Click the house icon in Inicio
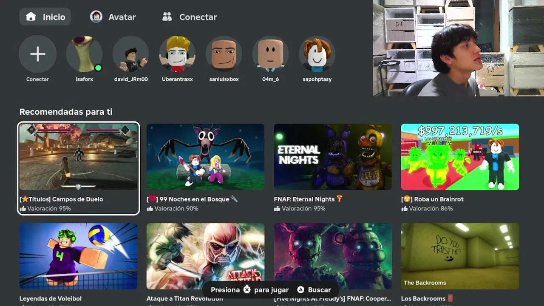544x306 pixels. [31, 17]
